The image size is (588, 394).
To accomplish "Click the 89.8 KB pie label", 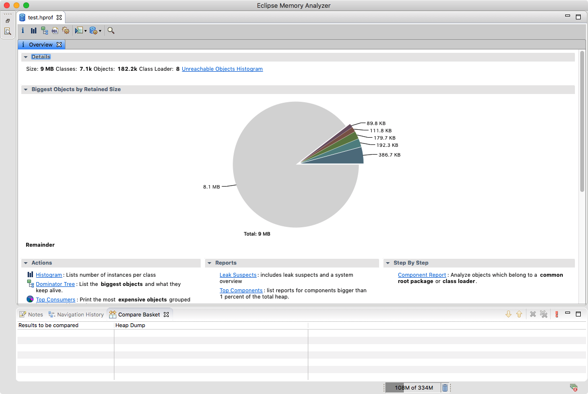I will 376,124.
